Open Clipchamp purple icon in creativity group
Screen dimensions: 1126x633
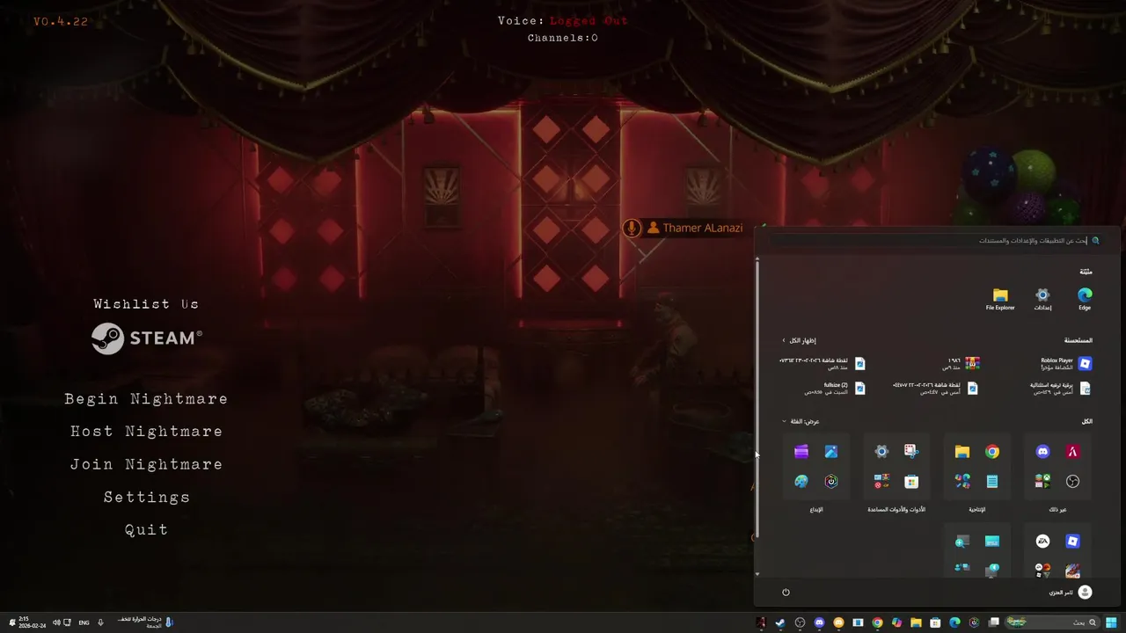(801, 452)
